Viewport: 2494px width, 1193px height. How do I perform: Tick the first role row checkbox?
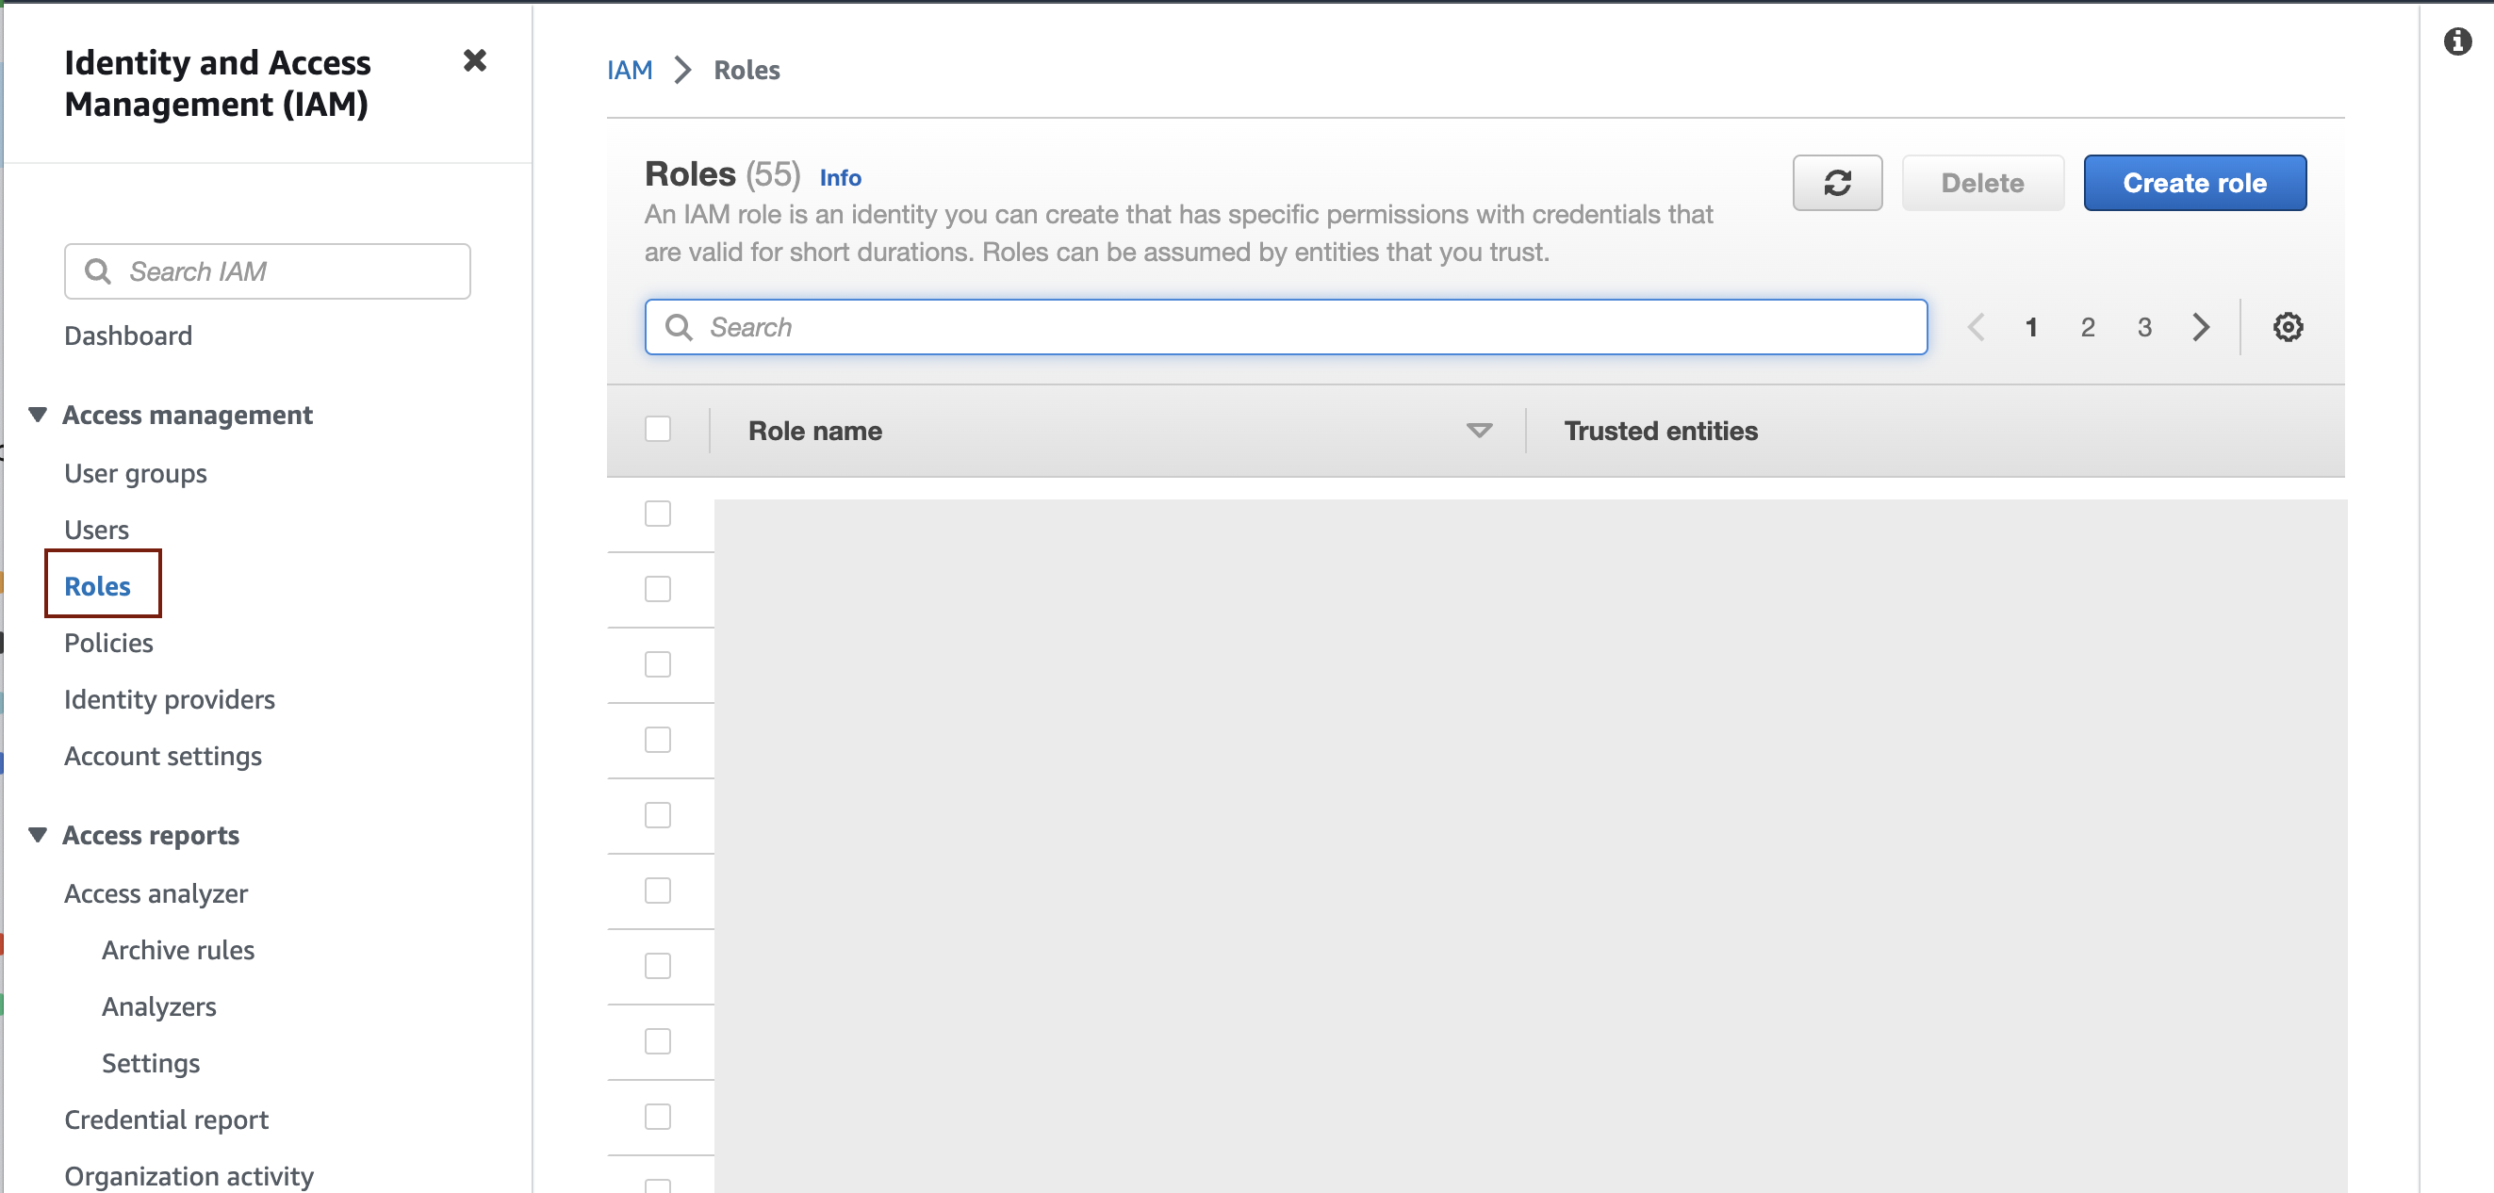point(657,514)
